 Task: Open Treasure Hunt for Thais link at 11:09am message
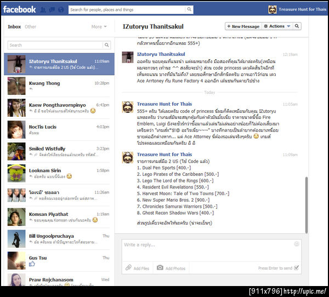(164, 155)
